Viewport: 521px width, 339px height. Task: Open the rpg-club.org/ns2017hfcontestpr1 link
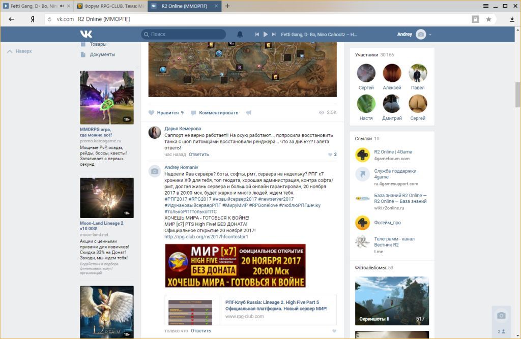point(206,237)
